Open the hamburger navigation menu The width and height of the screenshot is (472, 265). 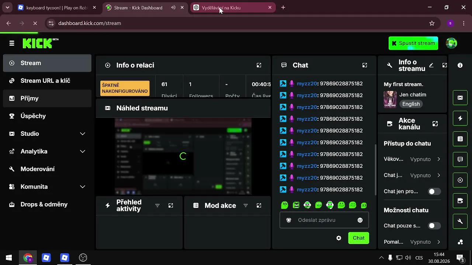12,43
